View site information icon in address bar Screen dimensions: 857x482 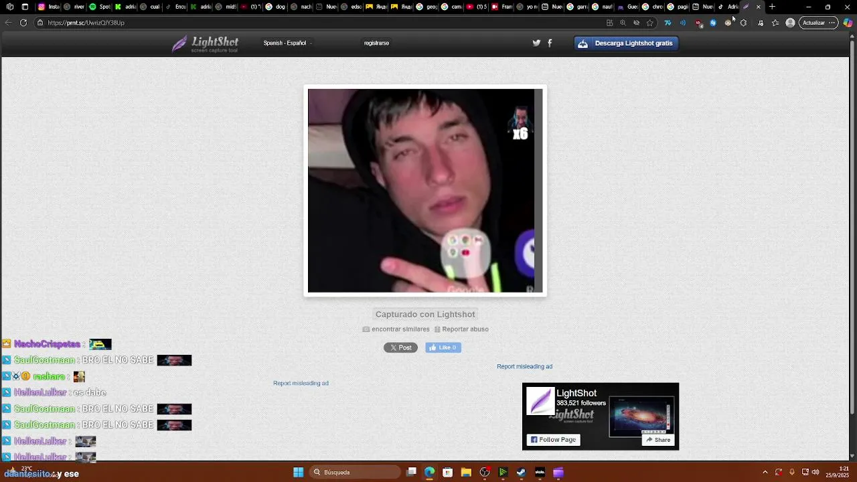(x=40, y=23)
